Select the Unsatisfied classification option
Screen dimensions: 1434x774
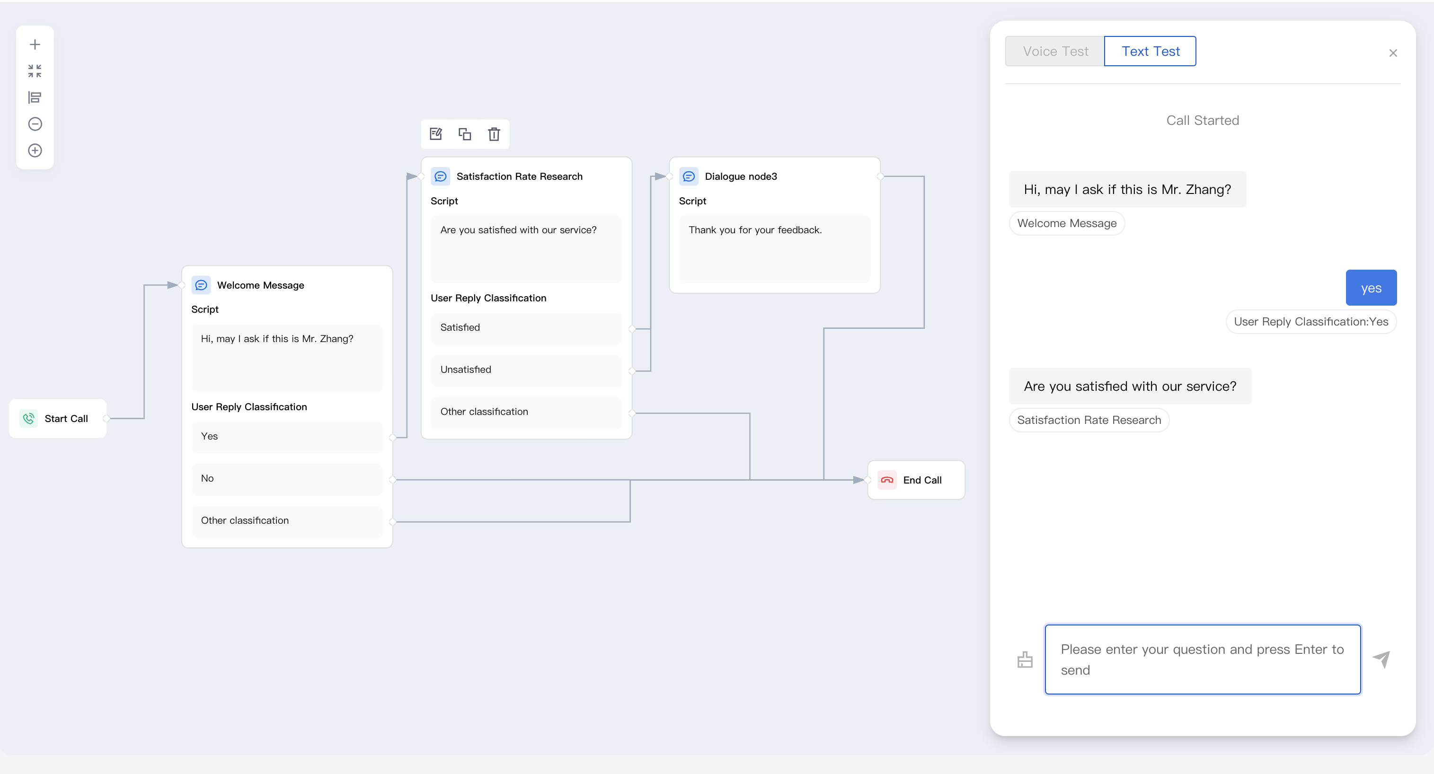point(526,370)
